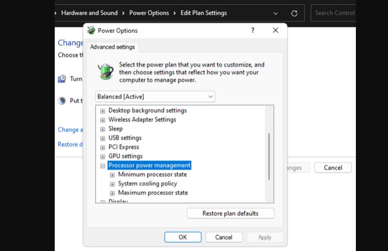Collapse Processor power management node

click(102, 166)
